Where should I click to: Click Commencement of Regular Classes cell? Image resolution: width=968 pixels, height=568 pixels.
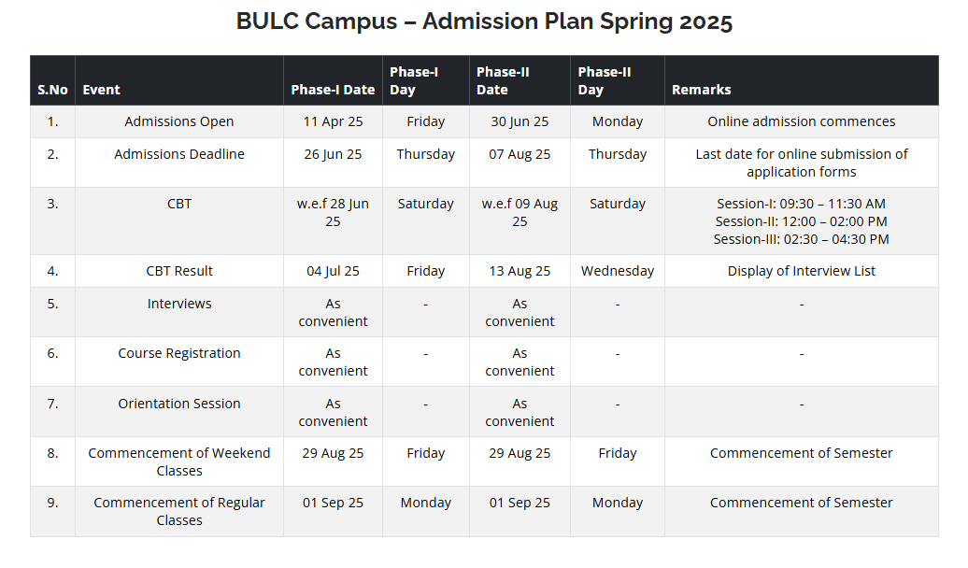[x=179, y=511]
